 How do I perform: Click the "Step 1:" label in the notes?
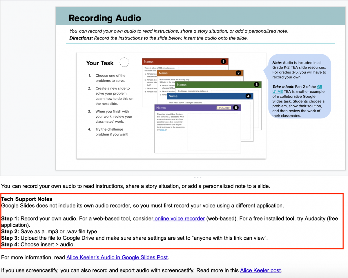[10, 219]
